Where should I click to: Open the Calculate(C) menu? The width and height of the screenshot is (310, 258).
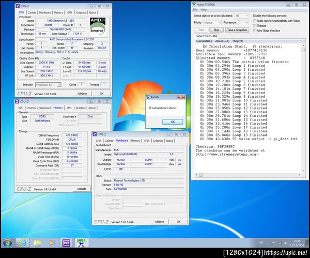(204, 41)
